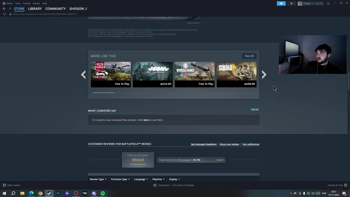Screen dimensions: 350x197
Task: Open the World of Tanks game card
Action: click(195, 74)
